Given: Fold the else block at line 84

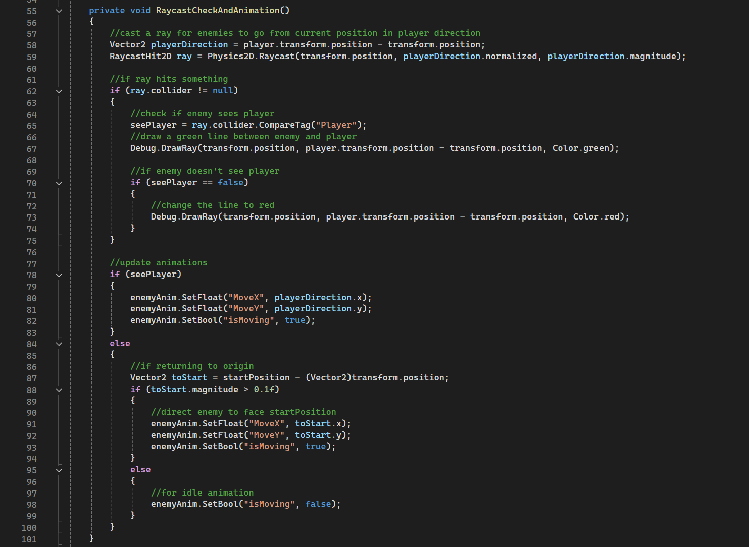Looking at the screenshot, I should (x=59, y=344).
